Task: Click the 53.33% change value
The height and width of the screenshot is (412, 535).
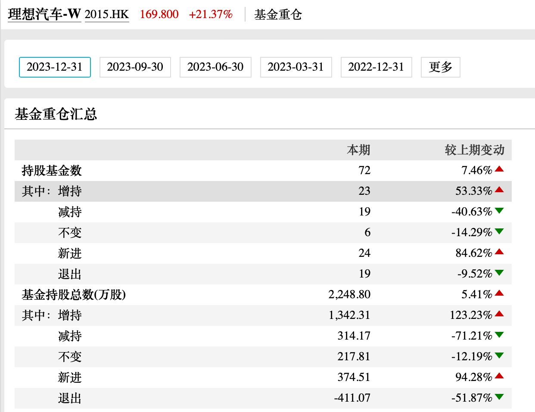Action: [x=474, y=191]
